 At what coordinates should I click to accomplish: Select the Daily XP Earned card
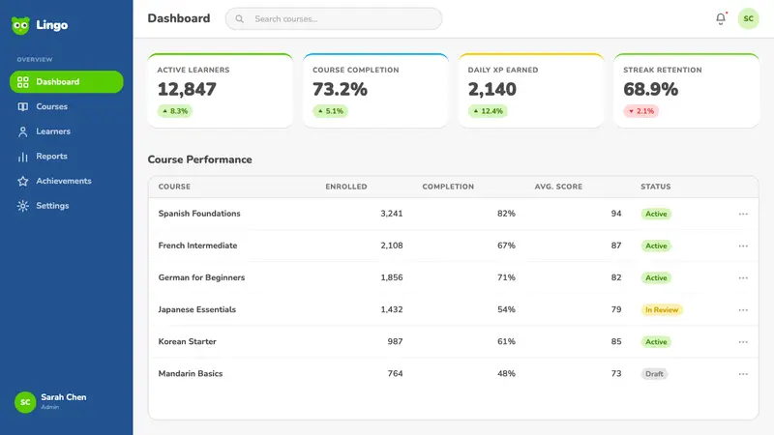tap(531, 91)
